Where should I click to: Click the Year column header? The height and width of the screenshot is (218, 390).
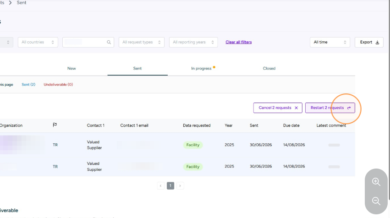point(229,125)
